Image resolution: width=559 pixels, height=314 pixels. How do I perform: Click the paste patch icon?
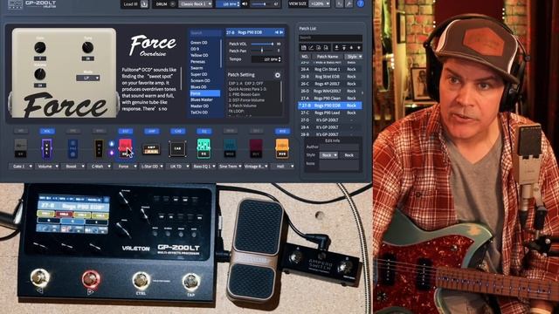click(326, 48)
